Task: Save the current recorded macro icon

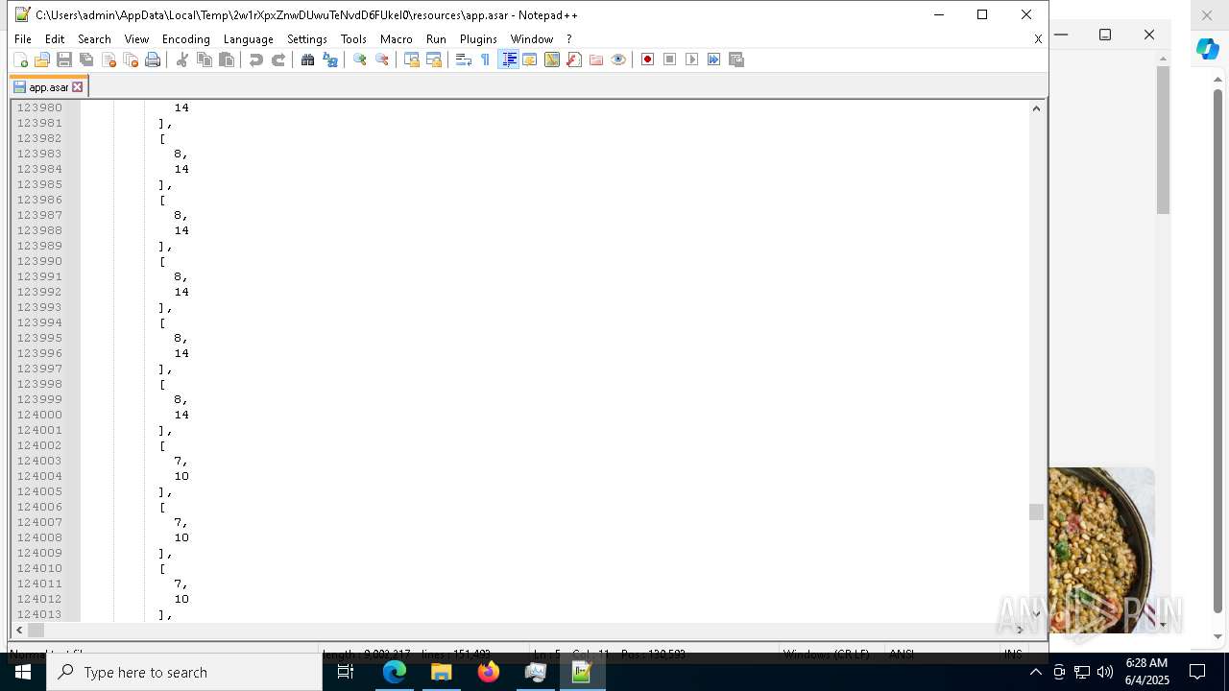Action: pos(736,60)
